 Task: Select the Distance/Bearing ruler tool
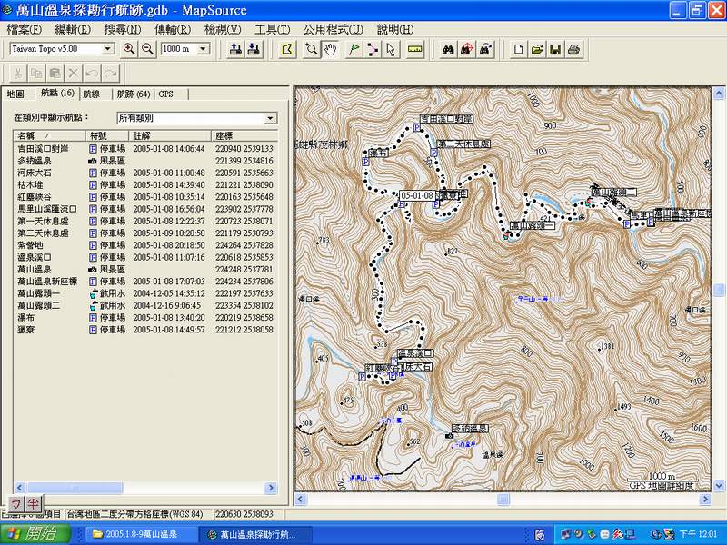tap(415, 49)
